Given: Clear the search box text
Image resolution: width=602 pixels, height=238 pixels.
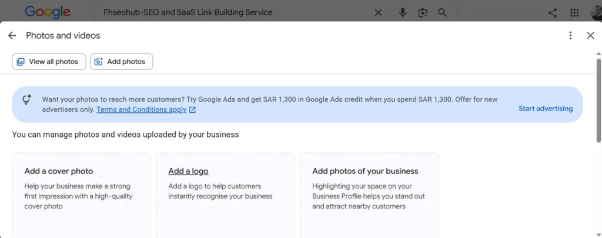Looking at the screenshot, I should (378, 13).
